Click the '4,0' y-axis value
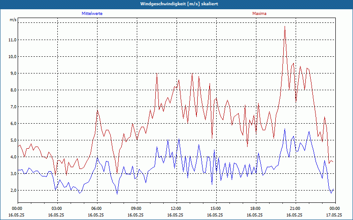 (x=14, y=157)
